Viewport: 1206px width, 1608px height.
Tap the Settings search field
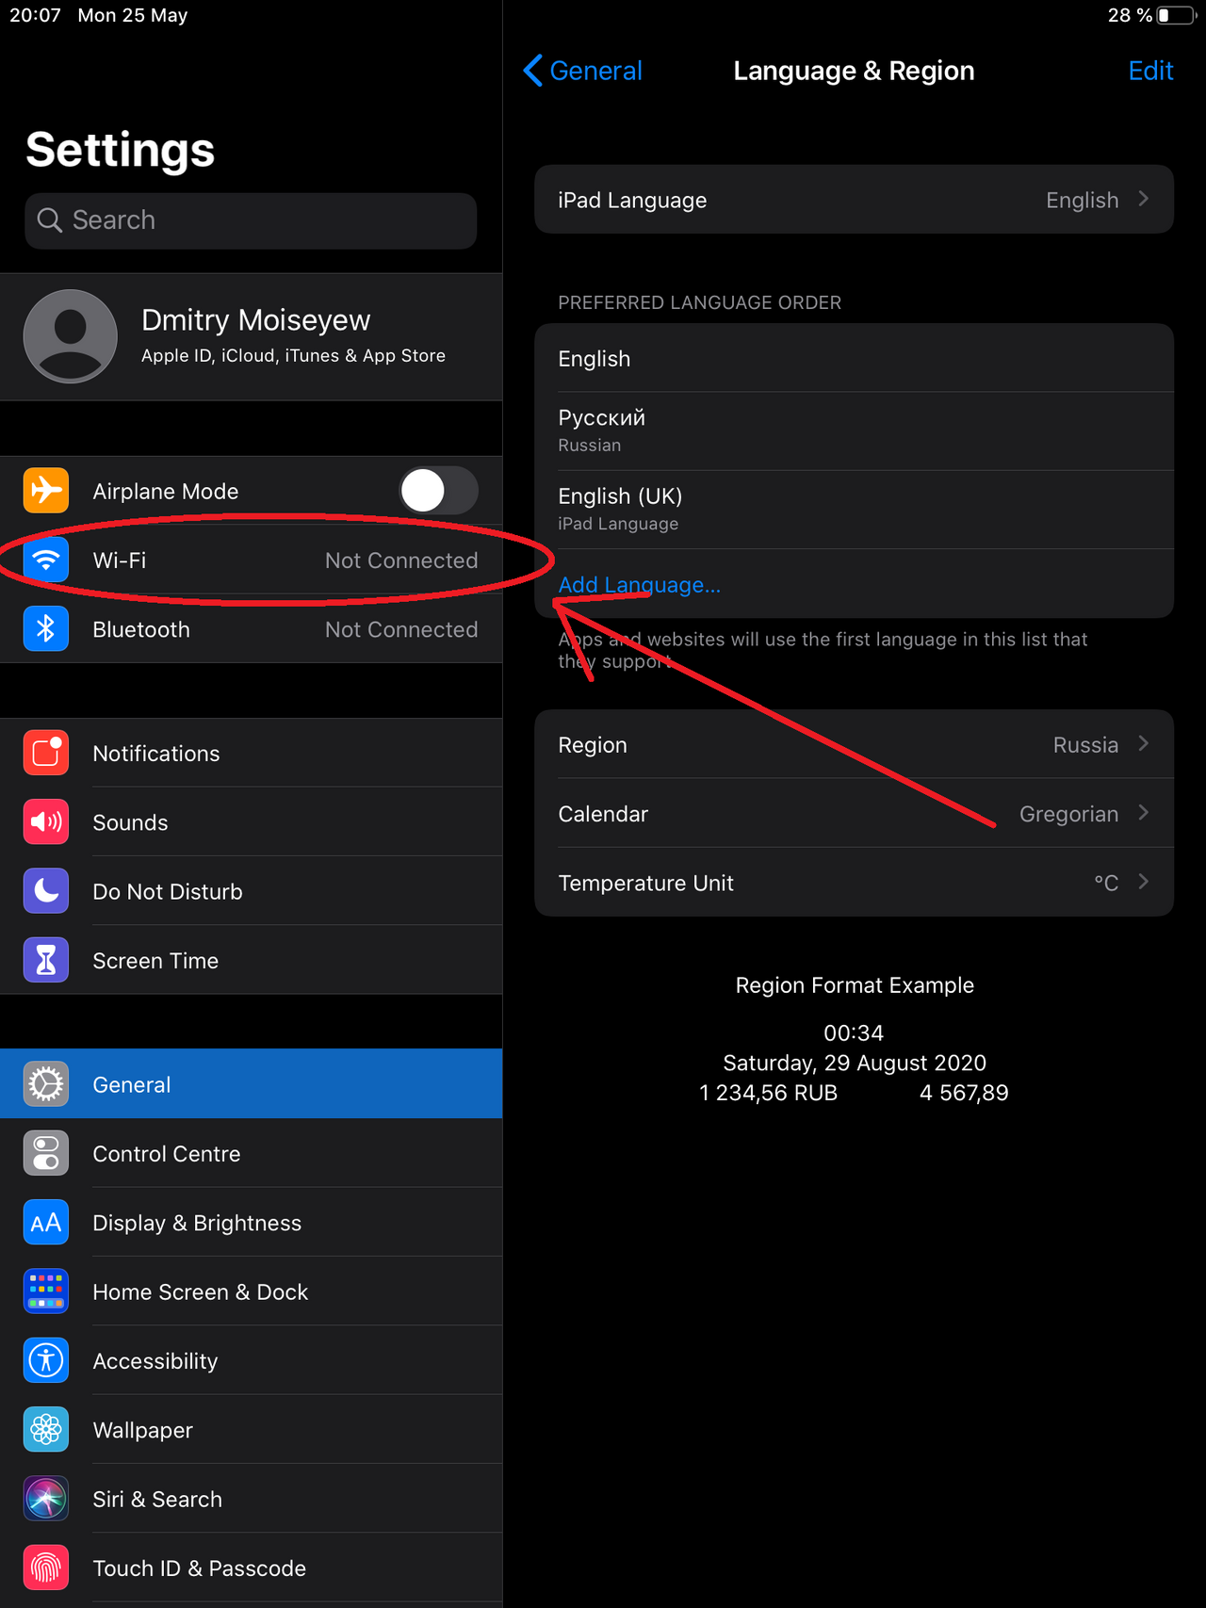(x=251, y=220)
